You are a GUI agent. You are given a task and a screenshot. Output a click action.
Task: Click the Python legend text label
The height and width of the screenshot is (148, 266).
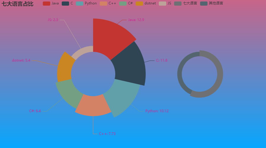pos(91,3)
